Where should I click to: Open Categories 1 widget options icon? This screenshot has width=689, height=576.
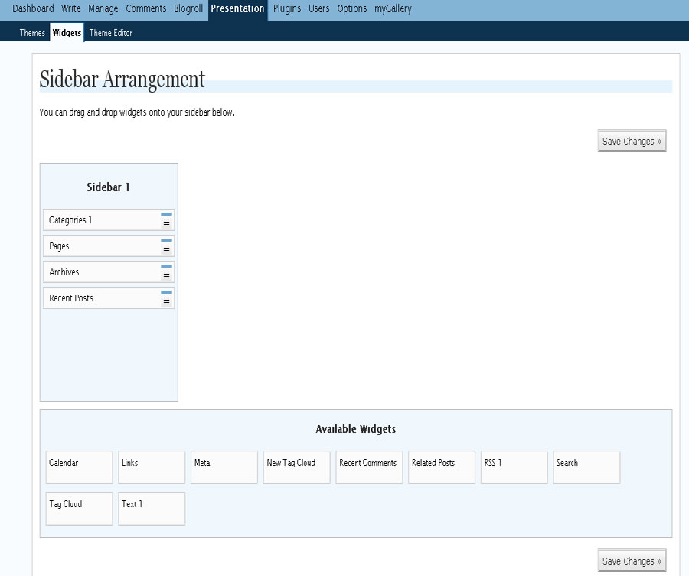coord(166,220)
